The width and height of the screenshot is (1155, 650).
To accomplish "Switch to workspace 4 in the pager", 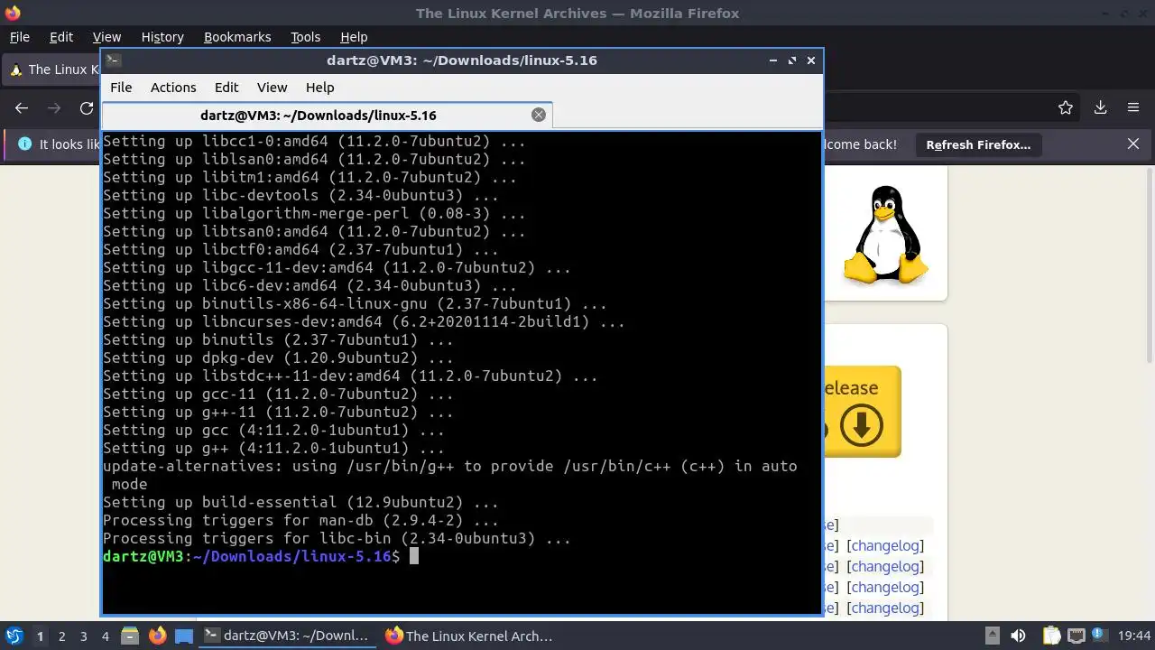I will [106, 636].
